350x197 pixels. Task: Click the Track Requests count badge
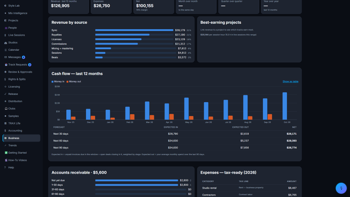[x=30, y=65]
